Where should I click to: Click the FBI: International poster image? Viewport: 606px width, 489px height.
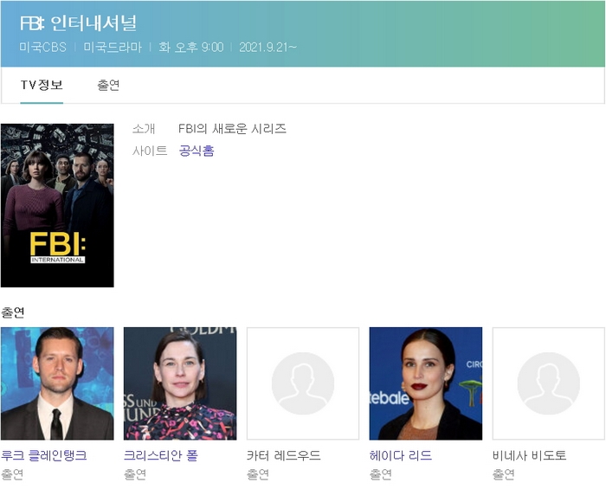click(x=57, y=205)
